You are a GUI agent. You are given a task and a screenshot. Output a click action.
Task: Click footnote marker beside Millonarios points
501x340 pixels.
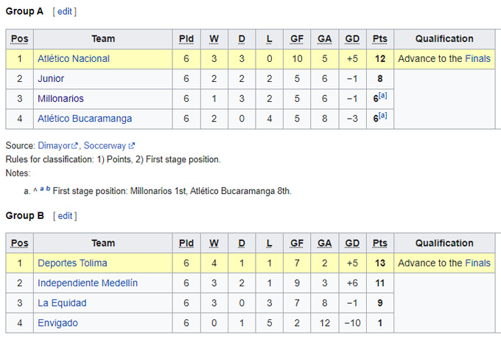(x=384, y=96)
